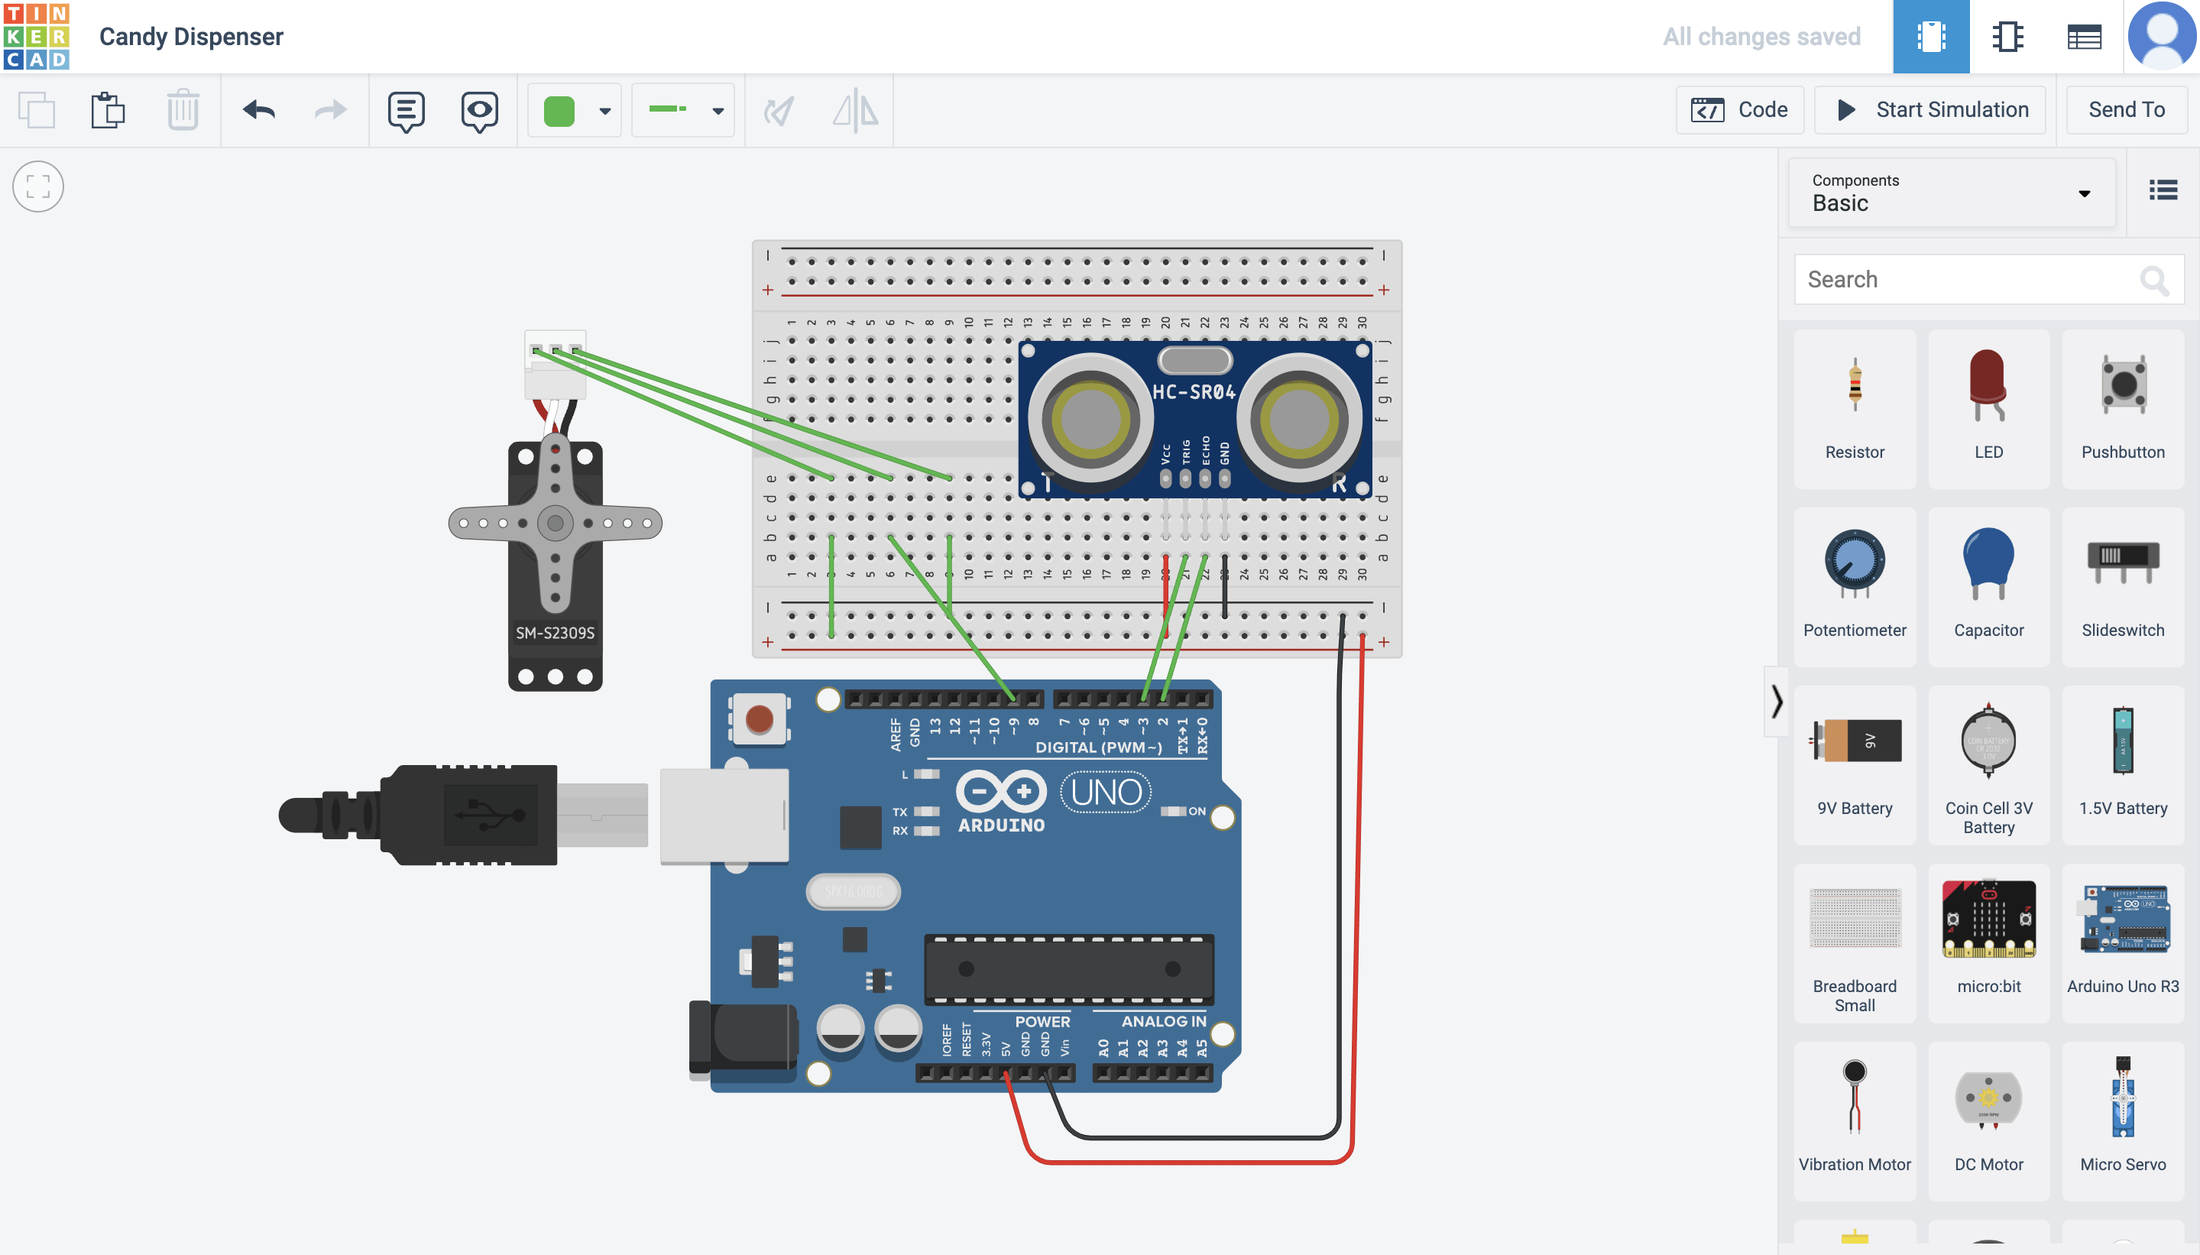Toggle notes visibility eye icon
Viewport: 2200px width, 1255px height.
(x=479, y=110)
